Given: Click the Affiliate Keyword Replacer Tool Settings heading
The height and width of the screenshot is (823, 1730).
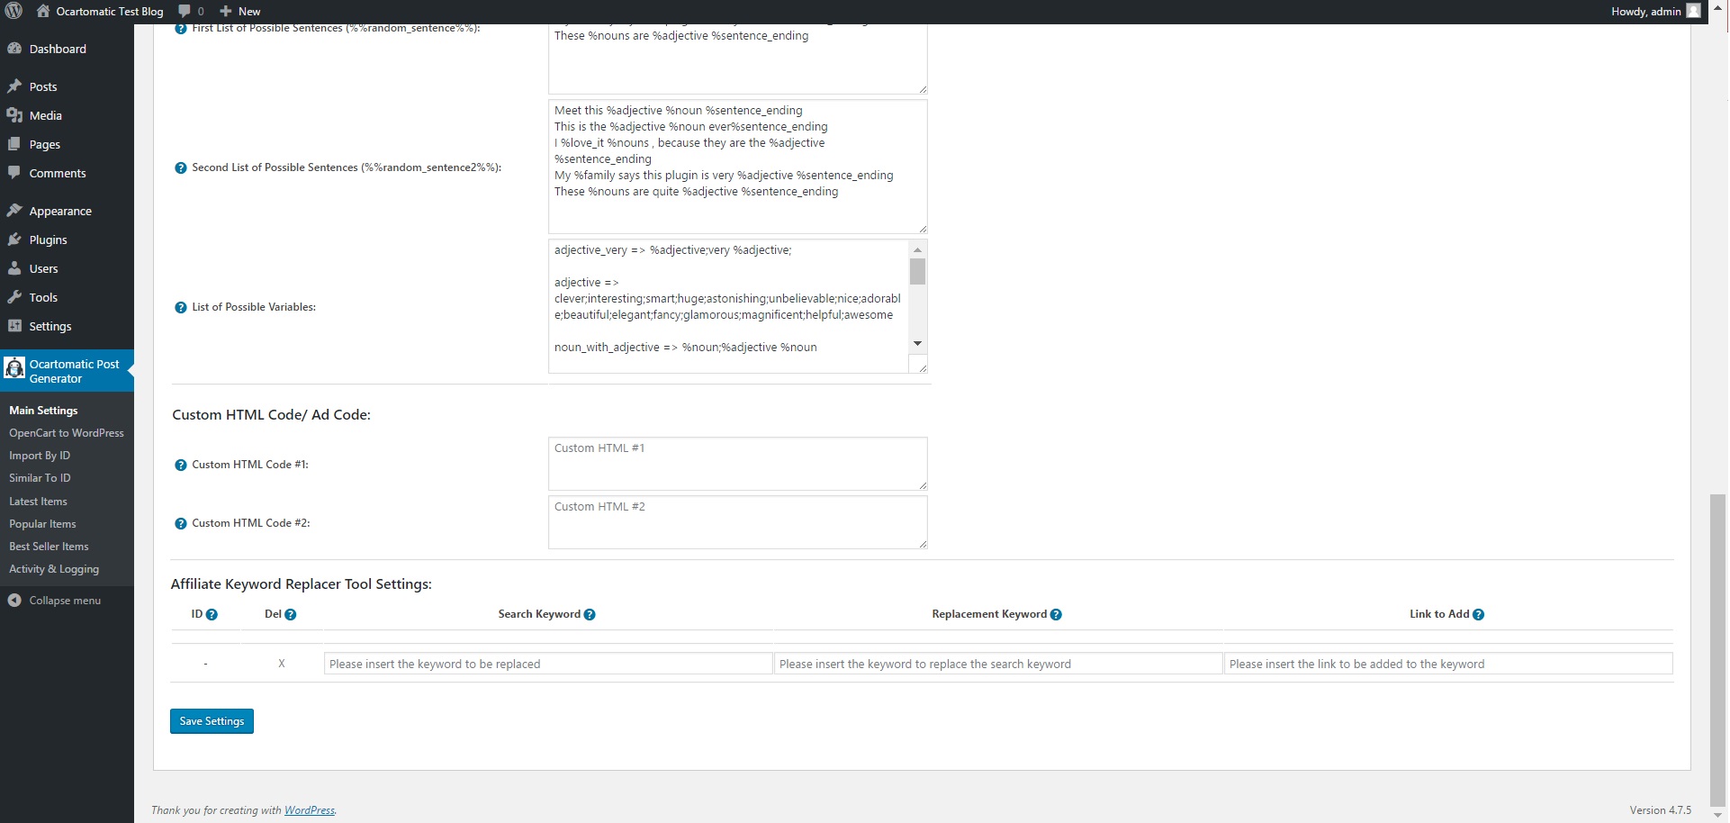Looking at the screenshot, I should click(x=302, y=584).
